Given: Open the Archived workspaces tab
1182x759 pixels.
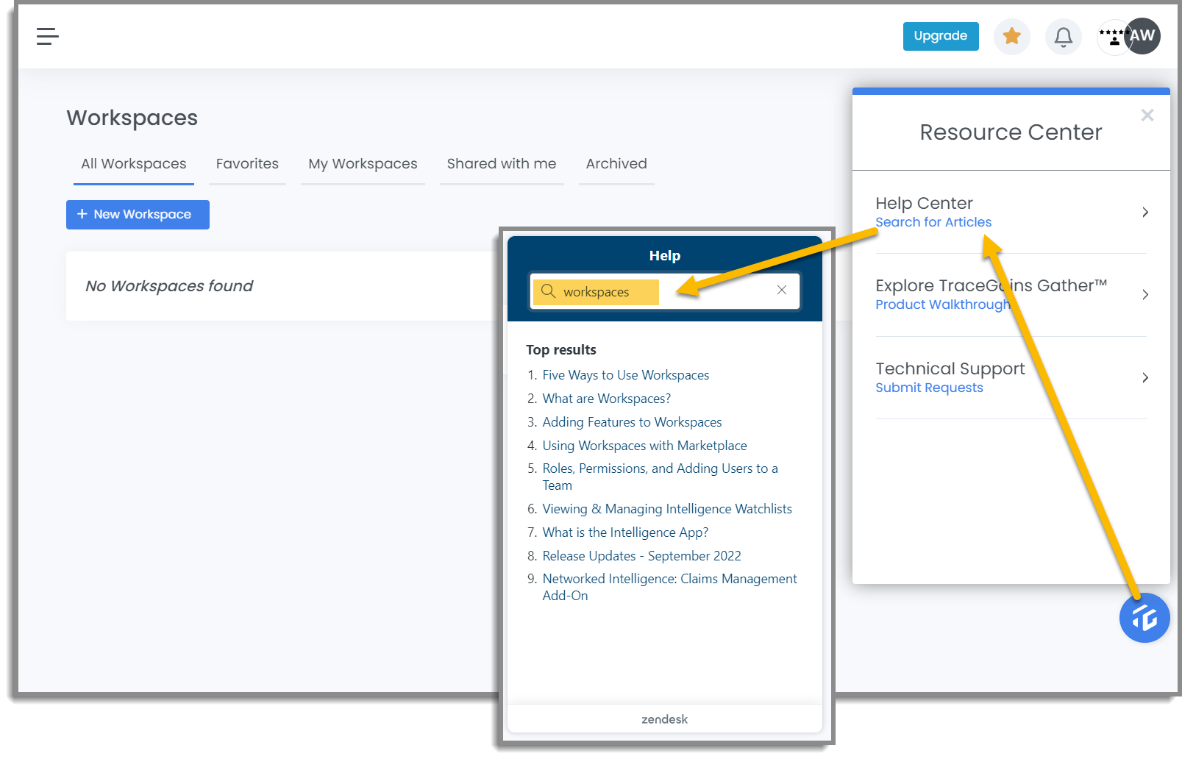Looking at the screenshot, I should click(616, 163).
